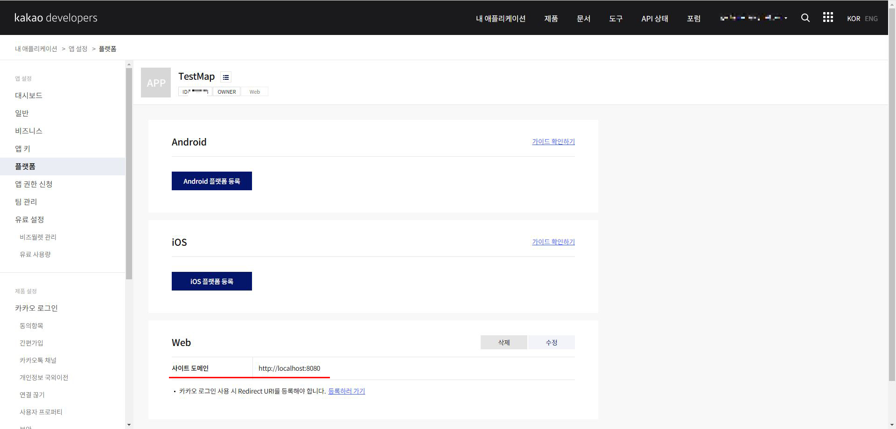Click the list icon beside TestMap

tap(226, 77)
